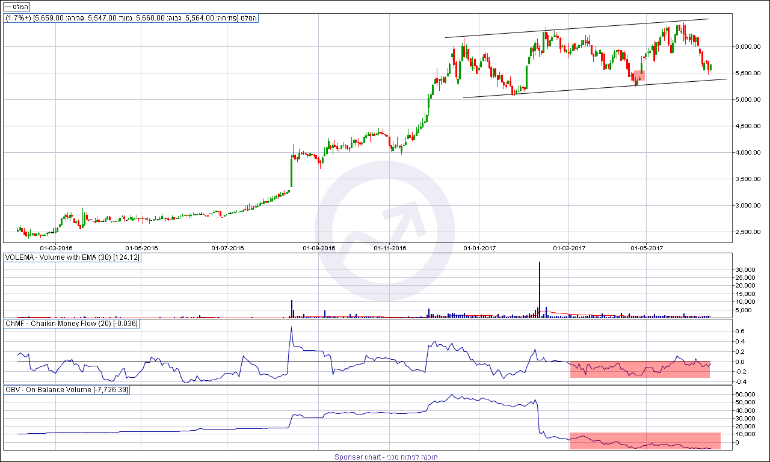This screenshot has height=462, width=770.
Task: Open the Sponser chart link at bottom
Action: 386,457
